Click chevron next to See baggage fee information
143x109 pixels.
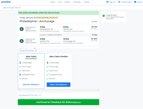(x=40, y=95)
